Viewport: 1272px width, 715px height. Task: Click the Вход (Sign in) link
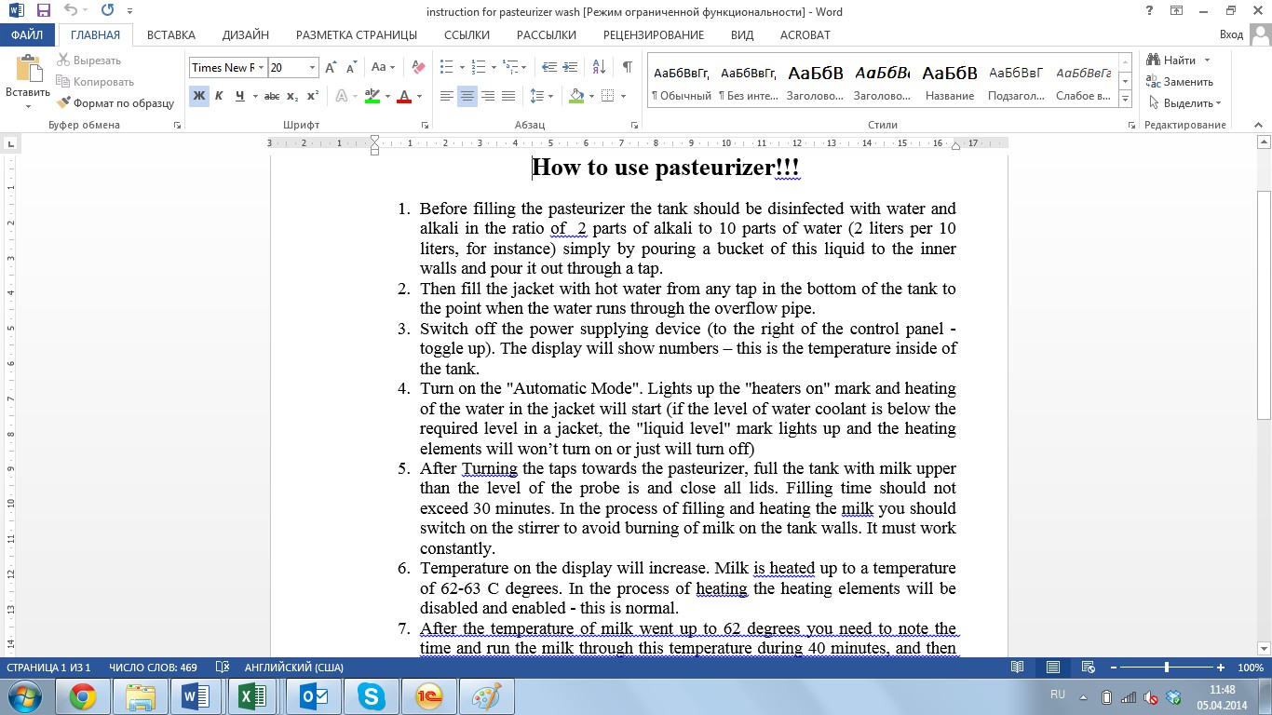pyautogui.click(x=1231, y=35)
